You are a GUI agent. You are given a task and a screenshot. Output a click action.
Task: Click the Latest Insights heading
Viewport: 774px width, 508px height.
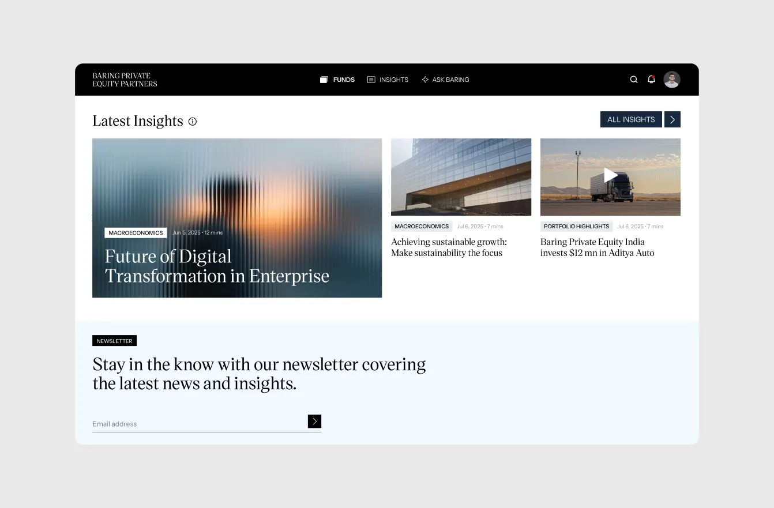138,121
